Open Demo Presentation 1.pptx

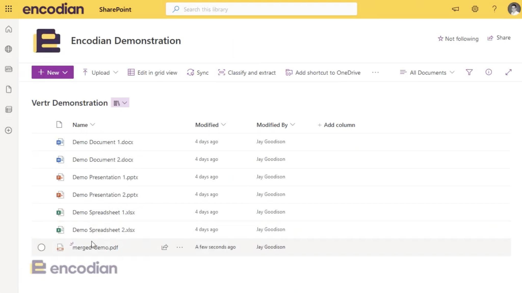point(105,177)
